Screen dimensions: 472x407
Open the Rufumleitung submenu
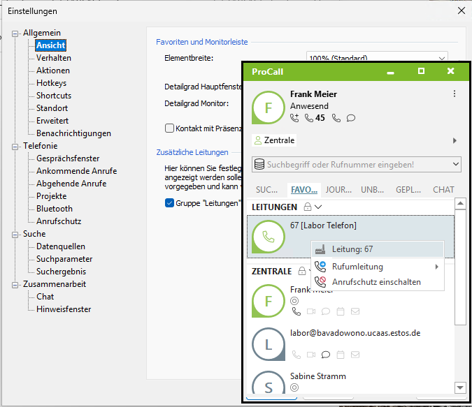coord(378,267)
